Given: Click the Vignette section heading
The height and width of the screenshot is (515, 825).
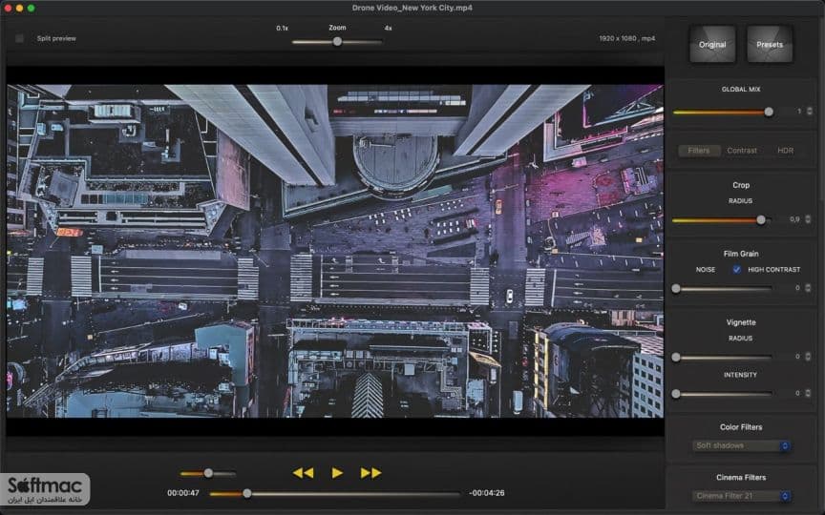Looking at the screenshot, I should point(741,322).
